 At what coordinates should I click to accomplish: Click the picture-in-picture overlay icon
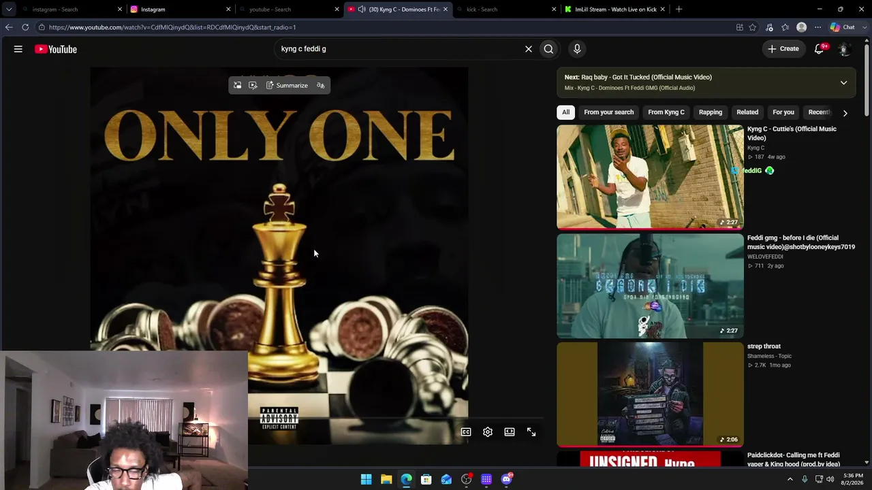pos(237,85)
